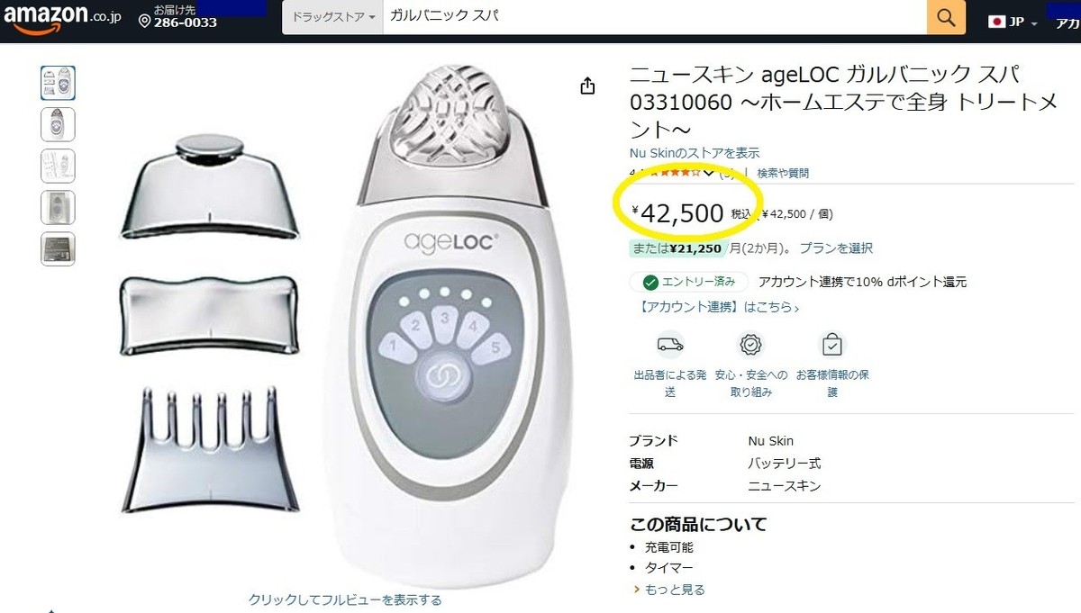Screen dimensions: 1081x613
Task: Click the share icon above product image
Action: [x=587, y=86]
